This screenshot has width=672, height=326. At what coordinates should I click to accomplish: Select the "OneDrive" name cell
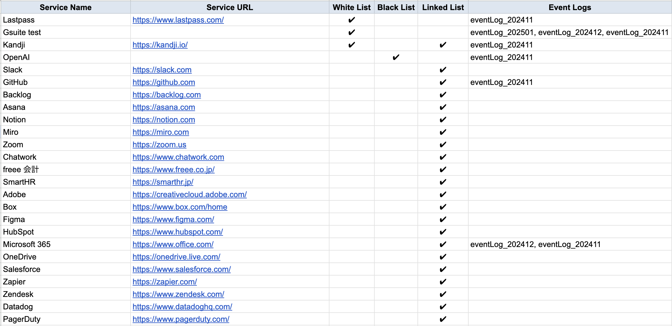point(66,257)
